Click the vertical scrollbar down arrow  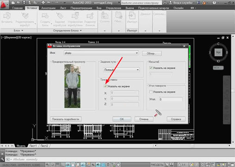[233, 142]
